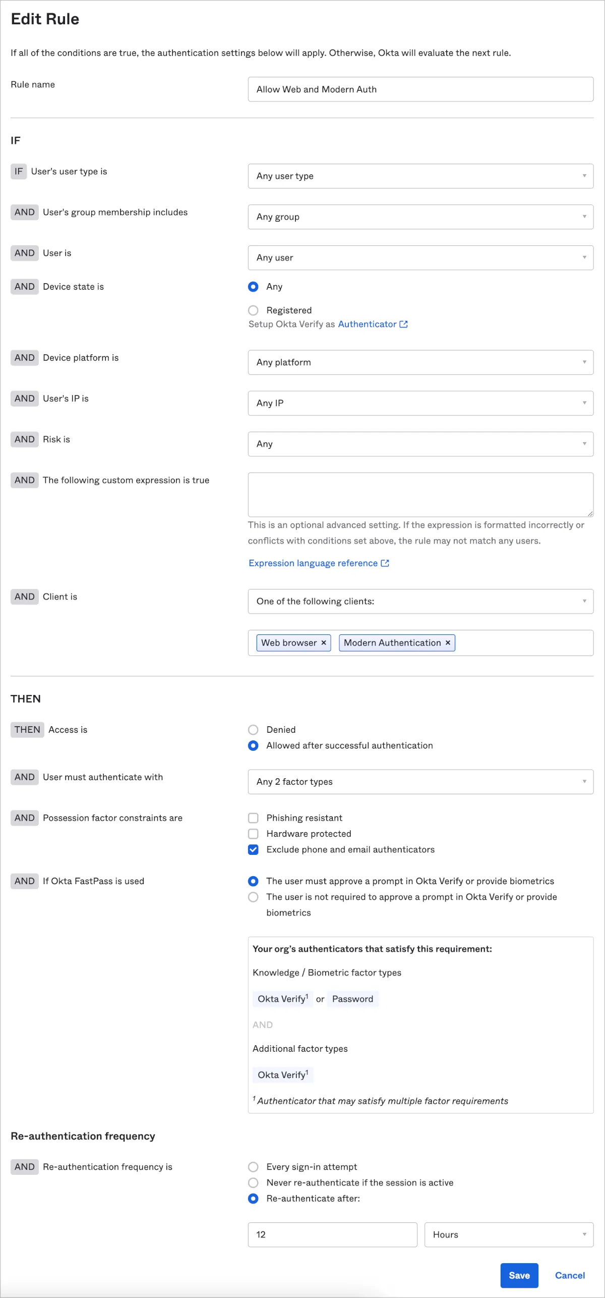Viewport: 605px width, 1298px height.
Task: Expand the Risk is Any dropdown
Action: 420,444
